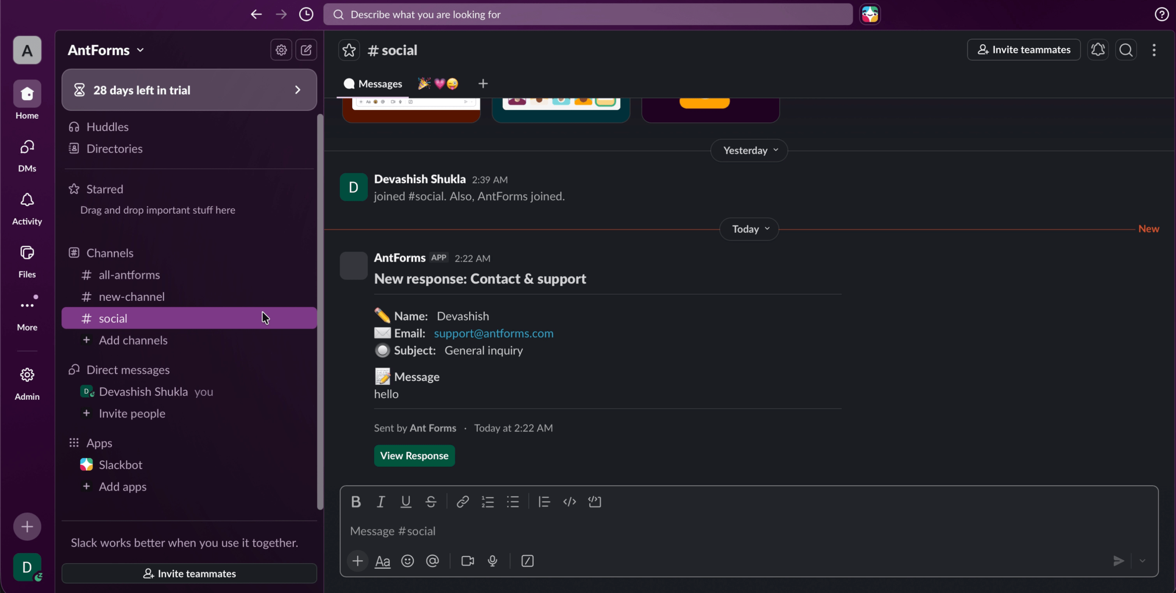Open the support@antforms.com email link
The width and height of the screenshot is (1176, 593).
coord(493,333)
